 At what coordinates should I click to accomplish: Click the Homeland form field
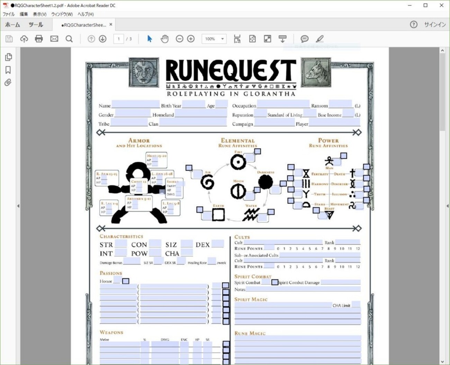pos(200,113)
